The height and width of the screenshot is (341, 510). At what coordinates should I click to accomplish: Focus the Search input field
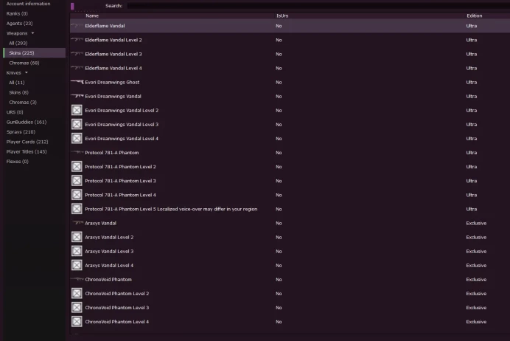click(318, 6)
